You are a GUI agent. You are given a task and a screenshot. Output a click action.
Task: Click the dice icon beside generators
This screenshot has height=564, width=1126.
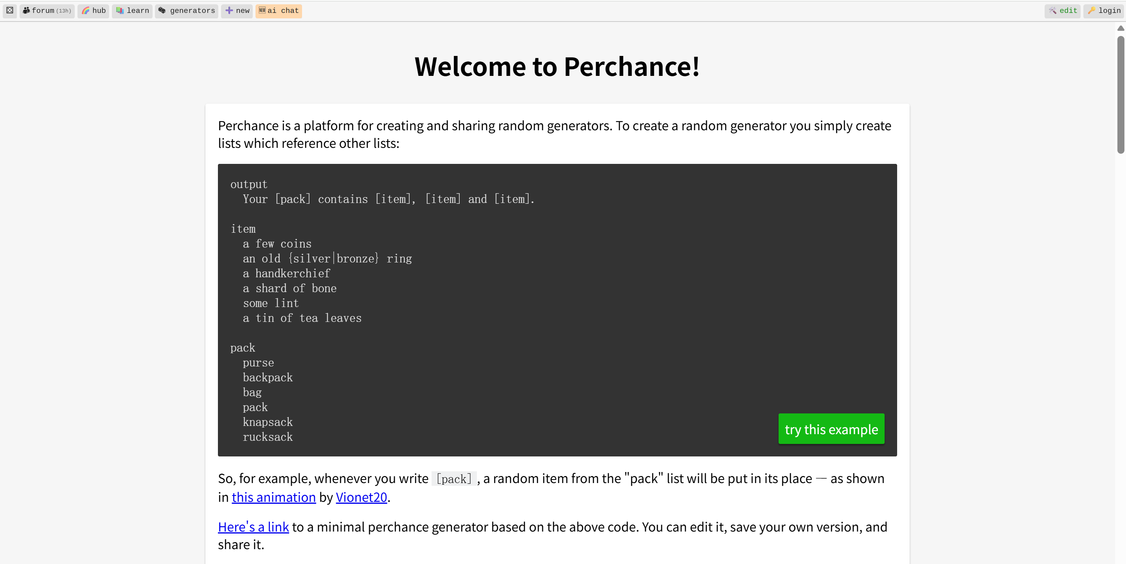(x=162, y=11)
